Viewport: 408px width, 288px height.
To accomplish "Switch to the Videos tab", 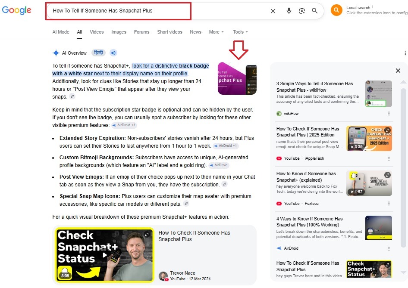I will pos(97,32).
